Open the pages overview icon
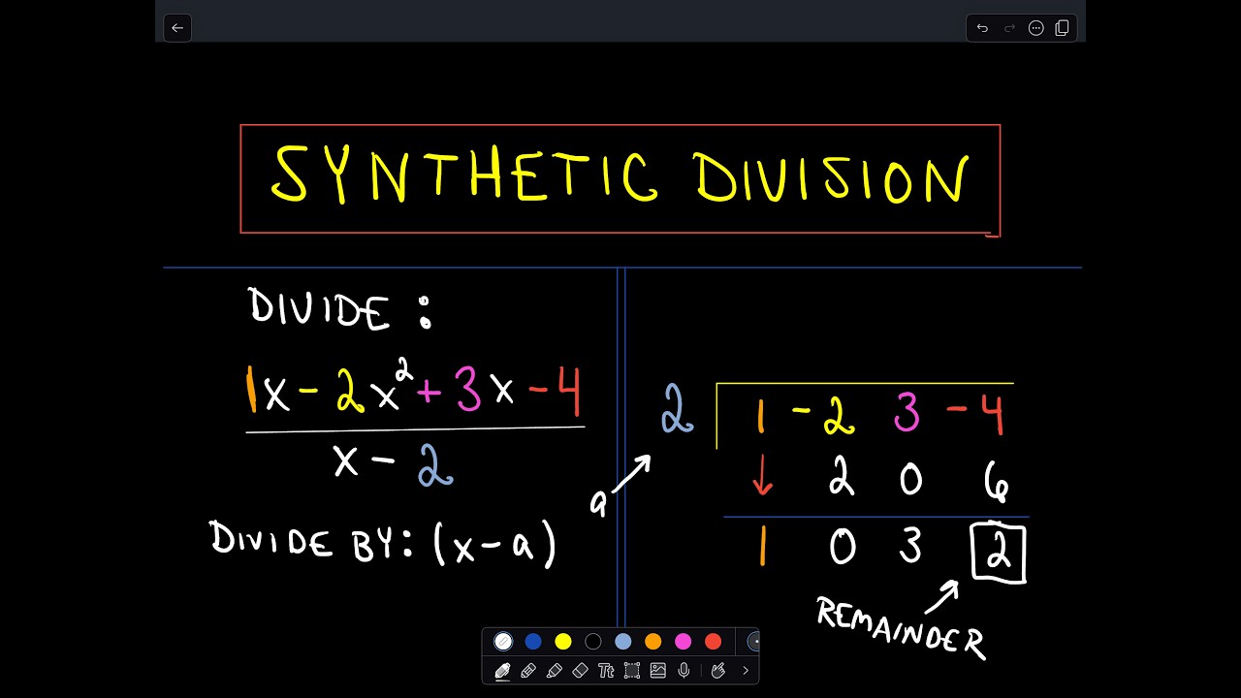The image size is (1241, 698). point(1062,28)
